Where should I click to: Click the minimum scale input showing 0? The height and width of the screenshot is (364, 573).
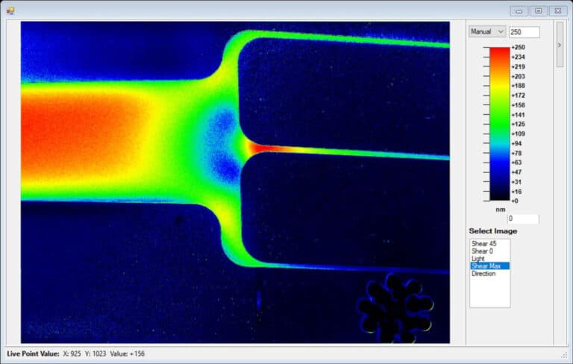[x=523, y=219]
